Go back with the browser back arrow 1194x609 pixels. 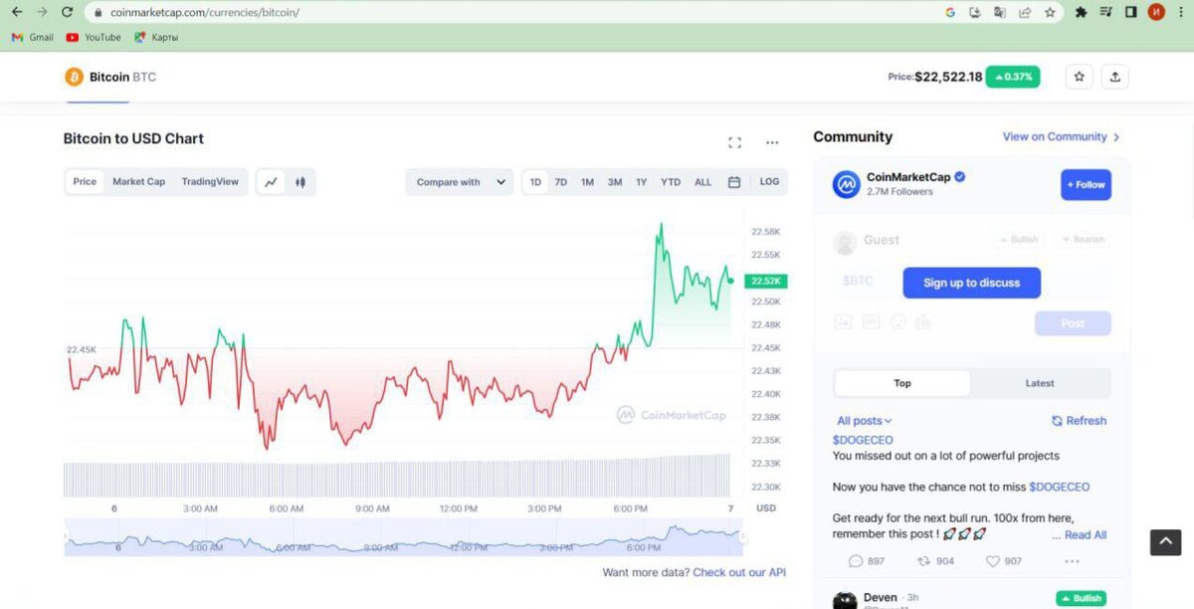[16, 12]
